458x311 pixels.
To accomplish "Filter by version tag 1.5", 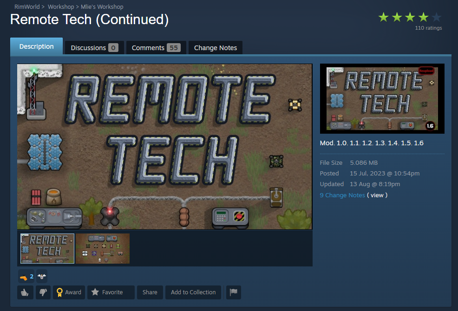I will [x=406, y=143].
